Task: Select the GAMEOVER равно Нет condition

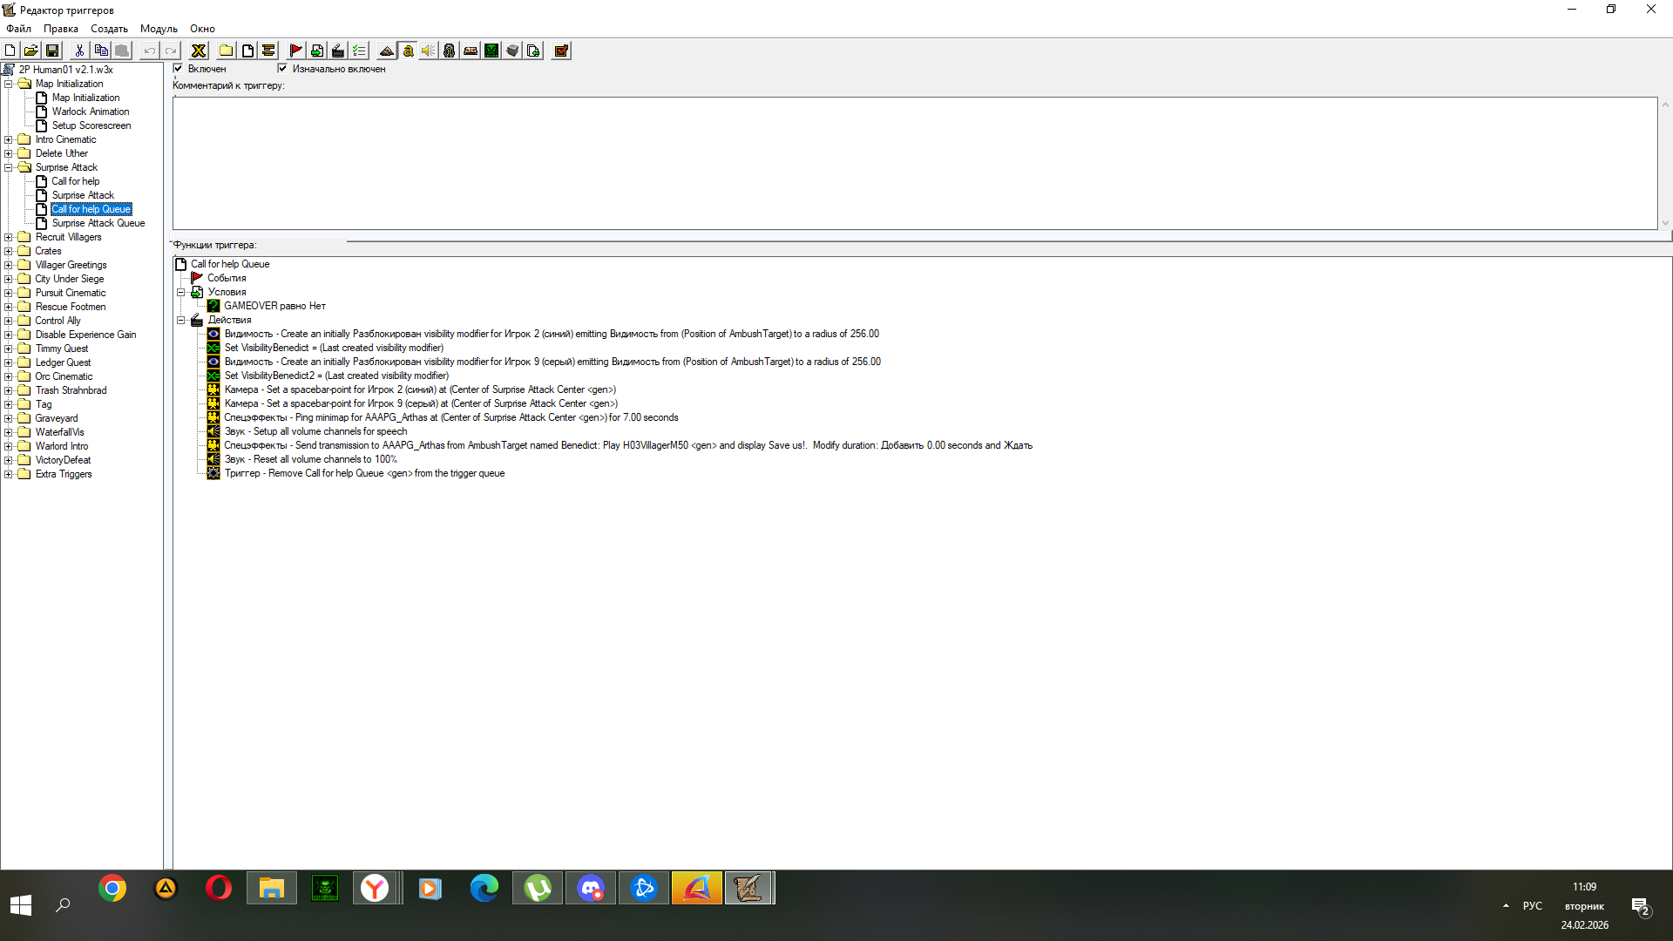Action: pos(274,306)
